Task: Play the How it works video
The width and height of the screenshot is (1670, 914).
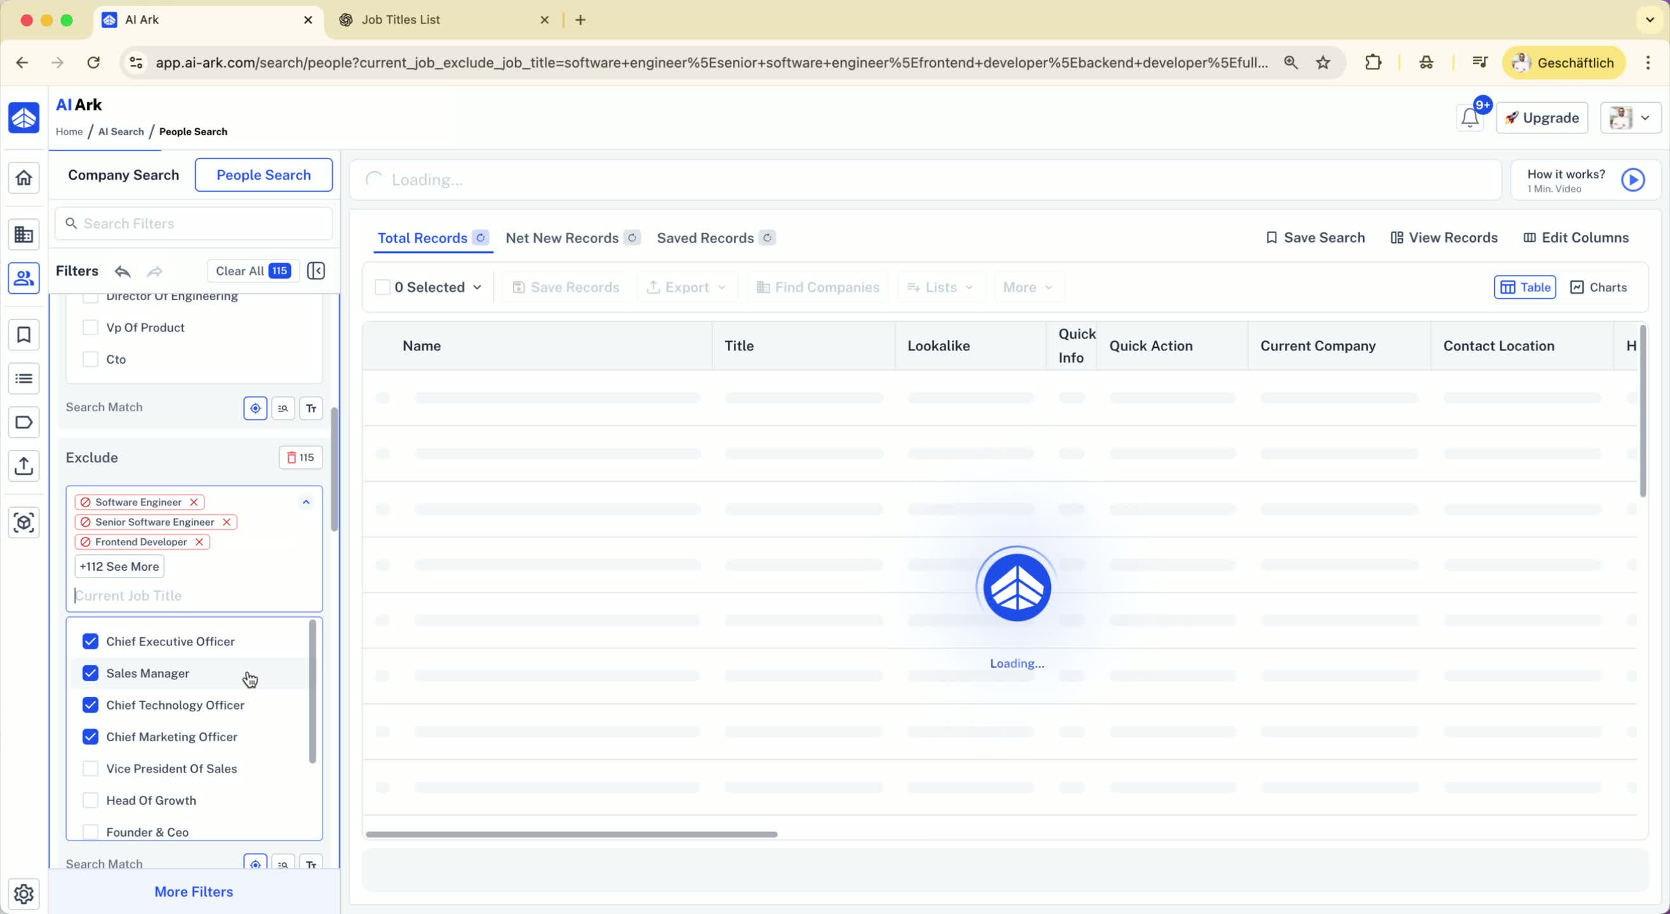Action: pos(1633,180)
